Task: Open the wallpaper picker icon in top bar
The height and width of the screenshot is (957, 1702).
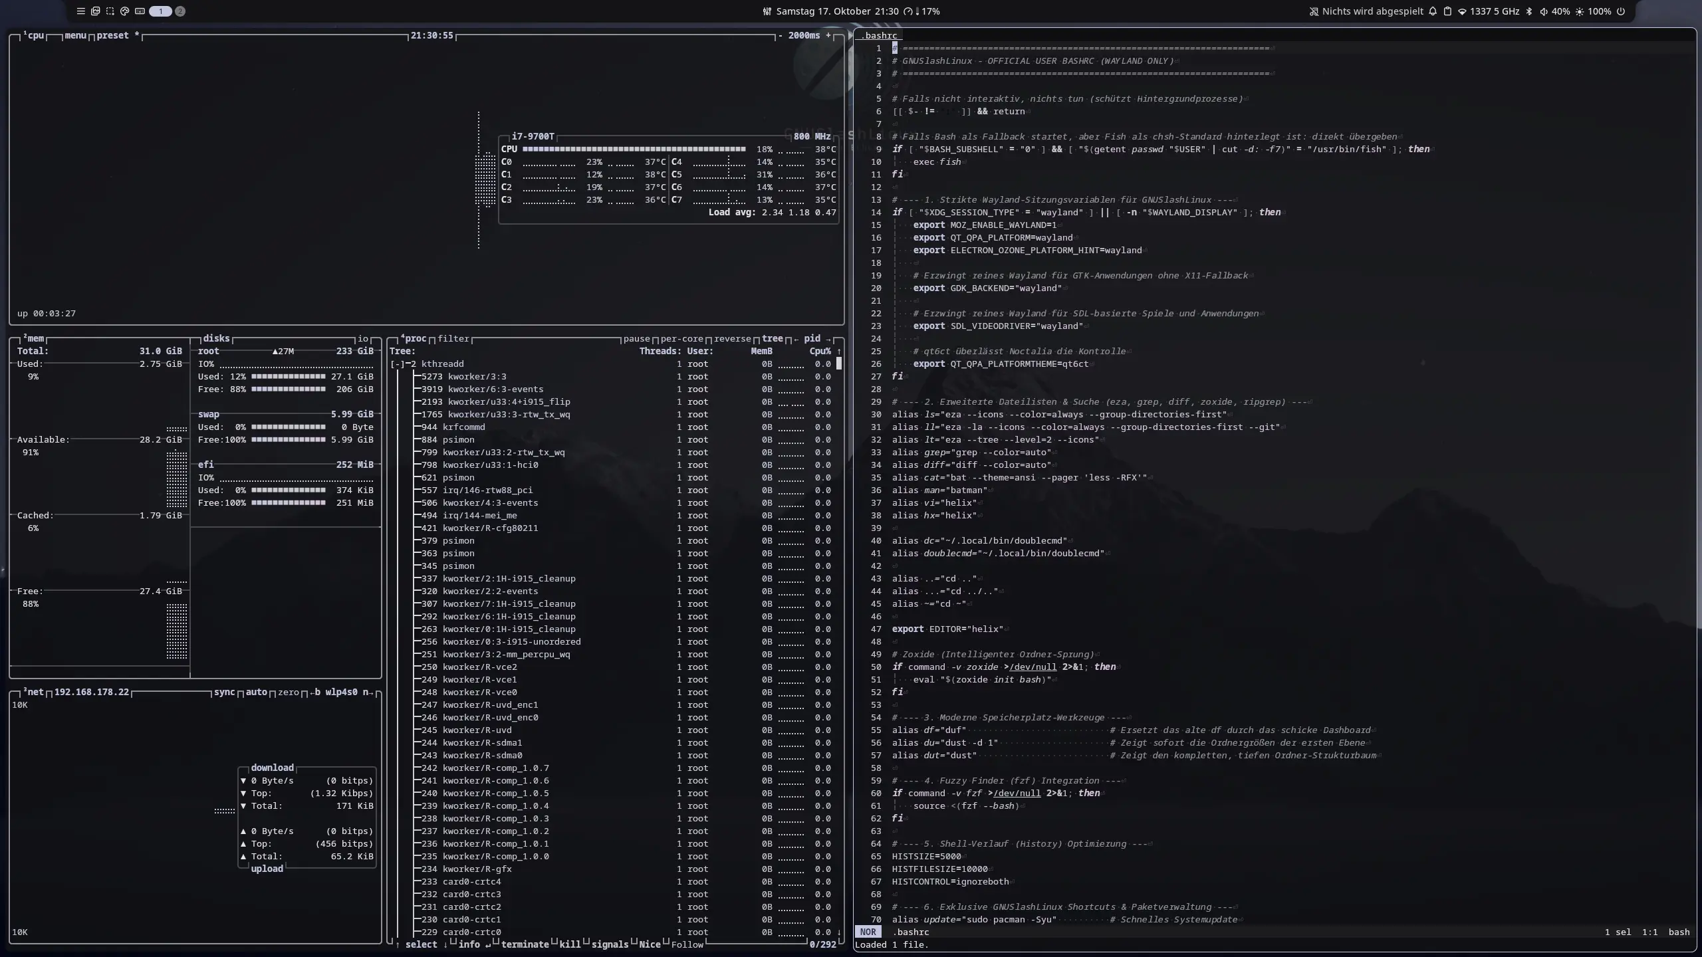Action: pos(95,11)
